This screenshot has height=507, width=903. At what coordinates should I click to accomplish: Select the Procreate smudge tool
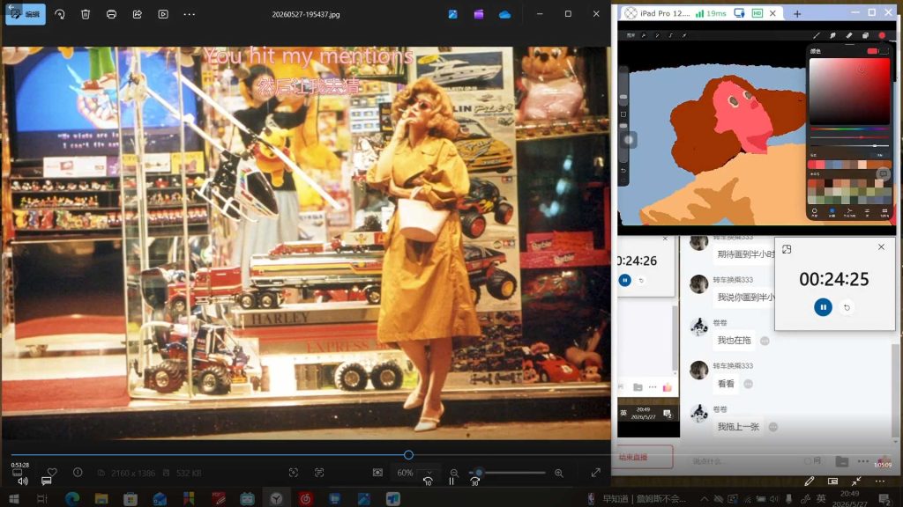pos(832,35)
